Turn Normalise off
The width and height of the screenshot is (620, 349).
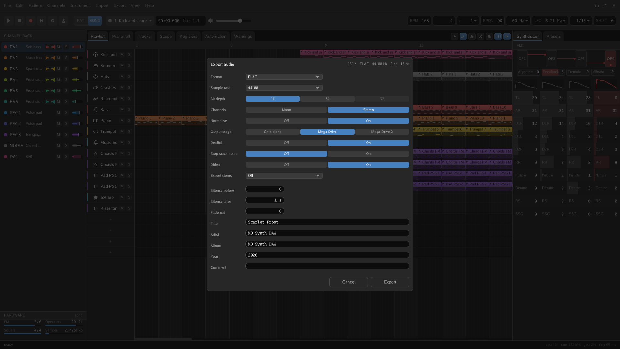(286, 121)
